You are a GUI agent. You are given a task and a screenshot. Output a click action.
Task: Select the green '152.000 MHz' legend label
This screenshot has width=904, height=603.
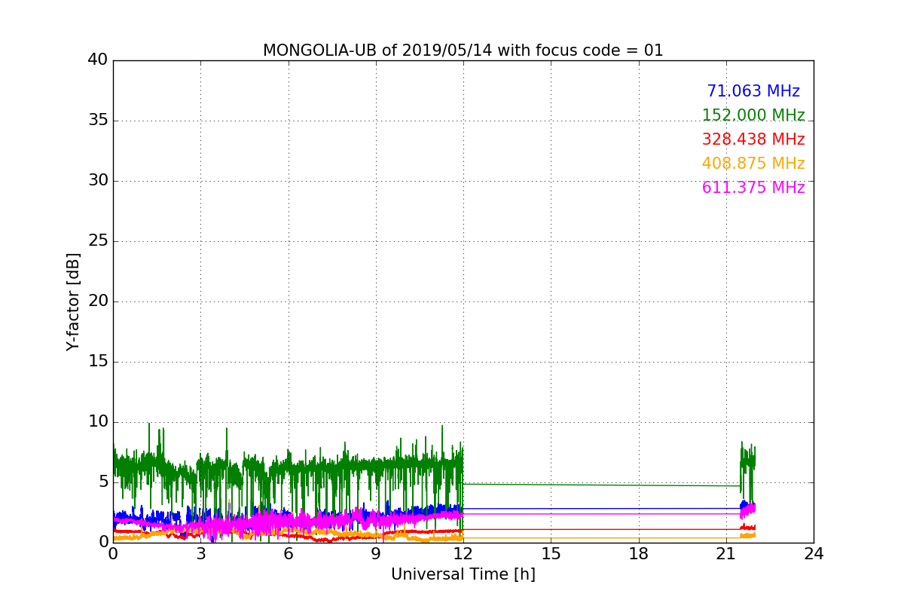coord(753,115)
